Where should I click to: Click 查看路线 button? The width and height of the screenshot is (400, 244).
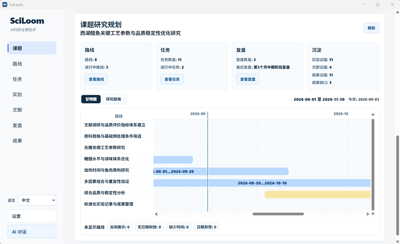[96, 79]
